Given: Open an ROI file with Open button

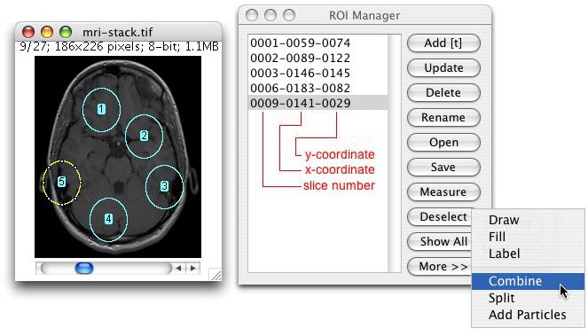Looking at the screenshot, I should pyautogui.click(x=443, y=143).
